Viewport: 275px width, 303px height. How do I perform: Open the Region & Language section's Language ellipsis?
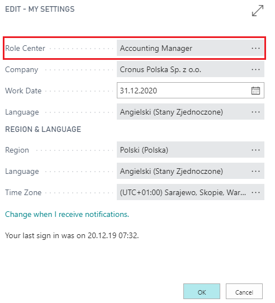(x=255, y=171)
